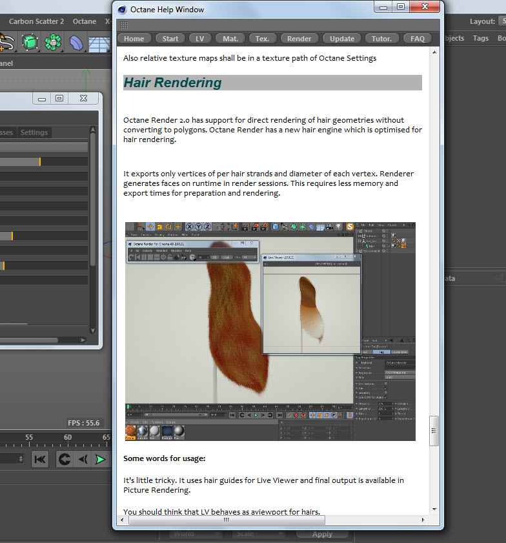The width and height of the screenshot is (506, 543).
Task: Open Carbon Scatter 2 menu
Action: (36, 21)
